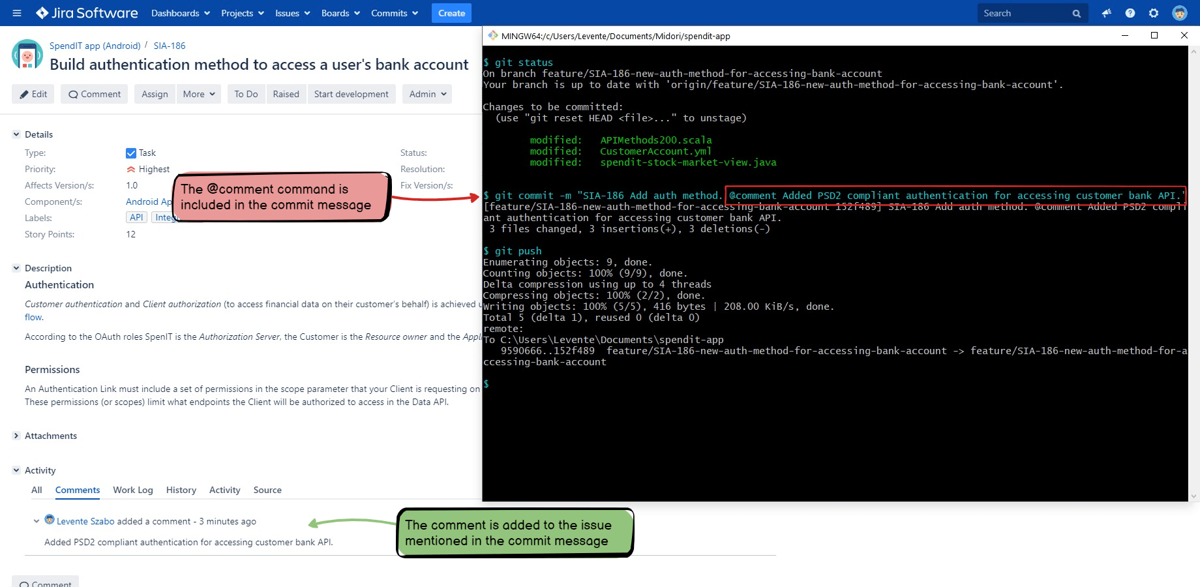This screenshot has height=587, width=1200.
Task: Click the Assign button
Action: point(155,94)
